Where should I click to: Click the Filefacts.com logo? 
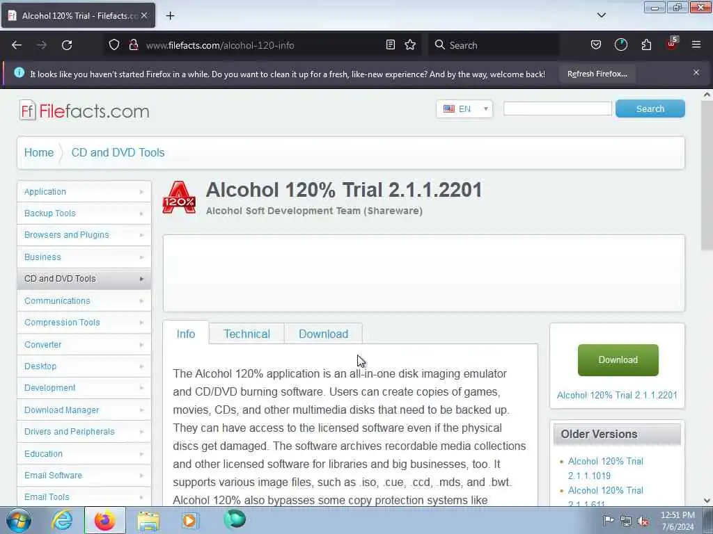(x=84, y=111)
